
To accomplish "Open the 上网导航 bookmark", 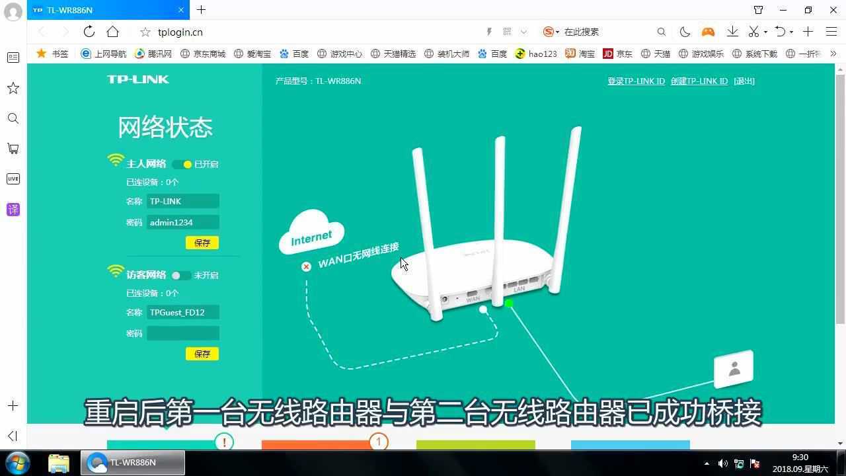I will click(x=103, y=54).
